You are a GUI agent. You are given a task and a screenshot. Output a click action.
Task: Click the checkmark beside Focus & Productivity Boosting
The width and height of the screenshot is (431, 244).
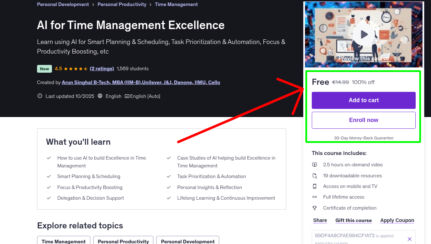[49, 187]
